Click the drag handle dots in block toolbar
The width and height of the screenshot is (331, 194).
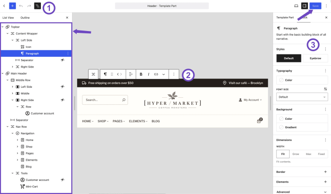tap(112, 74)
